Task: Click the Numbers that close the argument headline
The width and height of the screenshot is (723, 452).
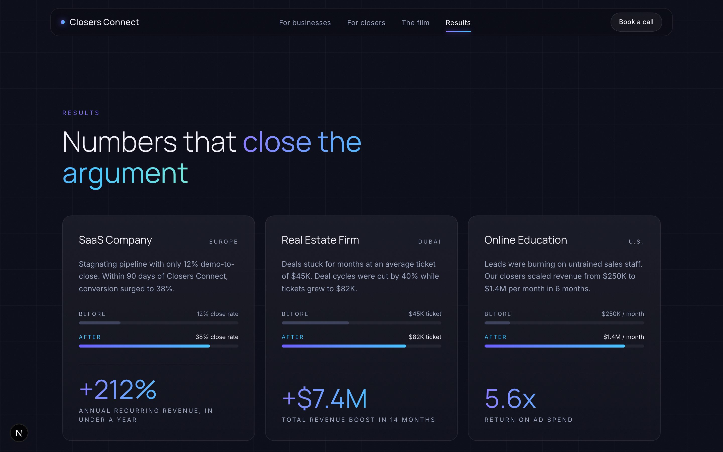Action: 212,157
